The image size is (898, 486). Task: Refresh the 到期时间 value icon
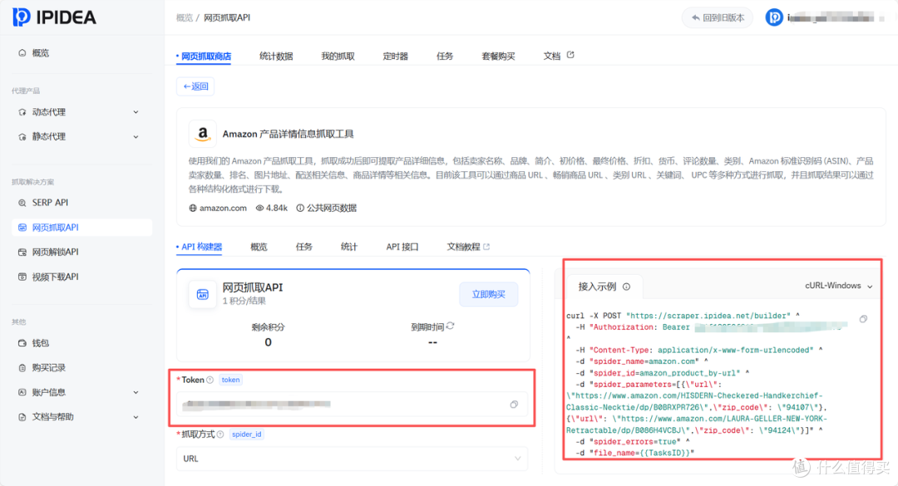[x=450, y=326]
